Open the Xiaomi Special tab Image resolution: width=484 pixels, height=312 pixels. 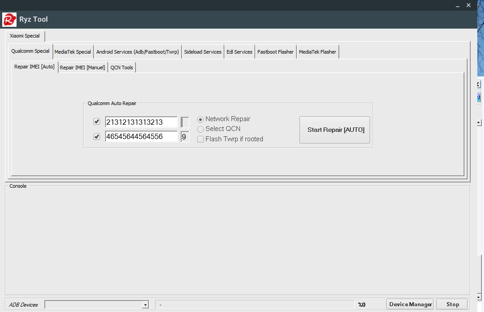[25, 36]
